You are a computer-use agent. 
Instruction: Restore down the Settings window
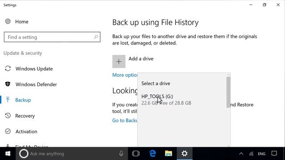(x=265, y=5)
